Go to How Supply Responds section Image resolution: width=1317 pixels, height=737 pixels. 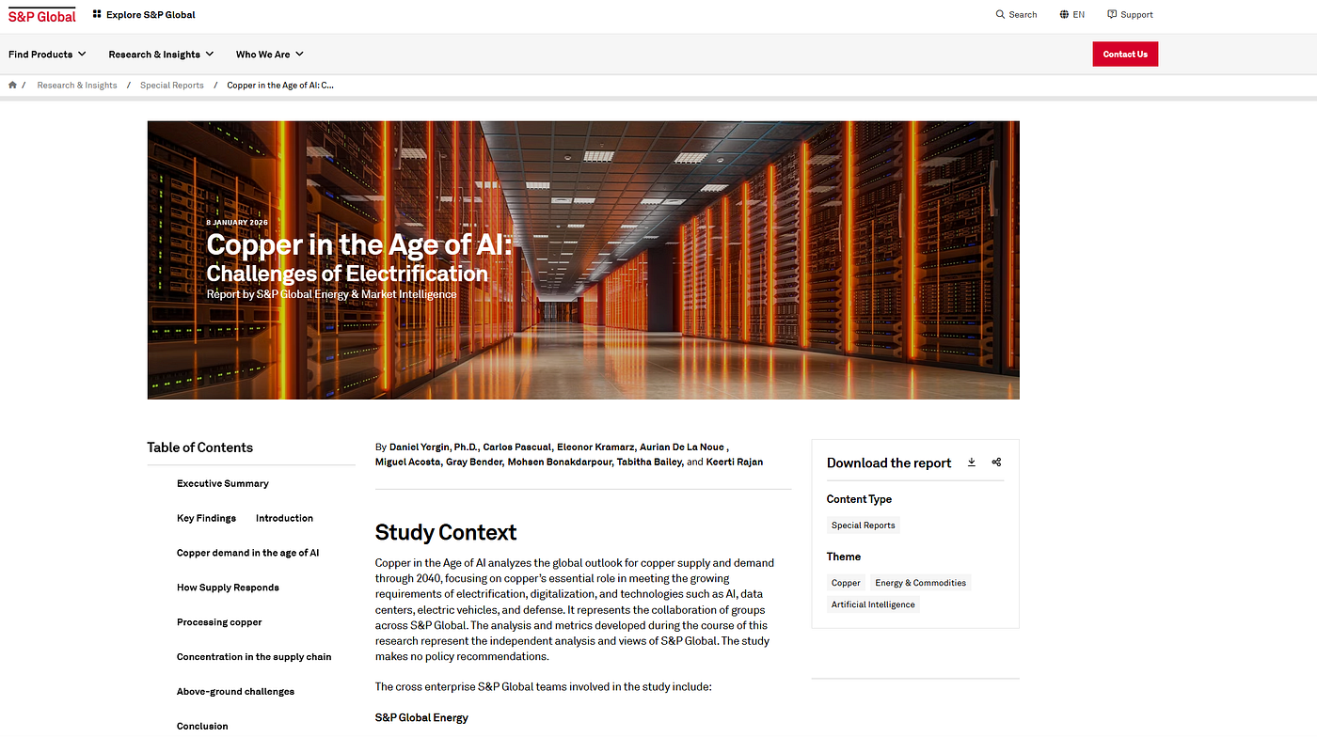228,588
